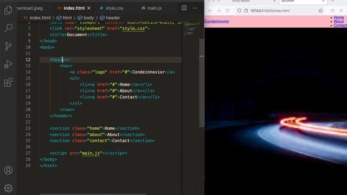Click the body breadcrumb item
The width and height of the screenshot is (347, 195).
click(86, 18)
